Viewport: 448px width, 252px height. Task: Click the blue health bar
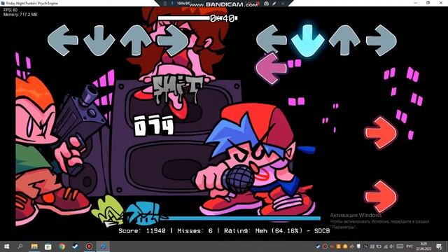pos(240,218)
